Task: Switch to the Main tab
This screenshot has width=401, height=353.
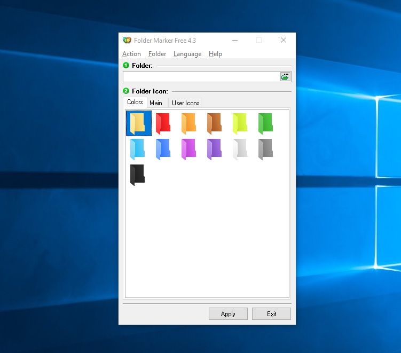Action: click(156, 103)
